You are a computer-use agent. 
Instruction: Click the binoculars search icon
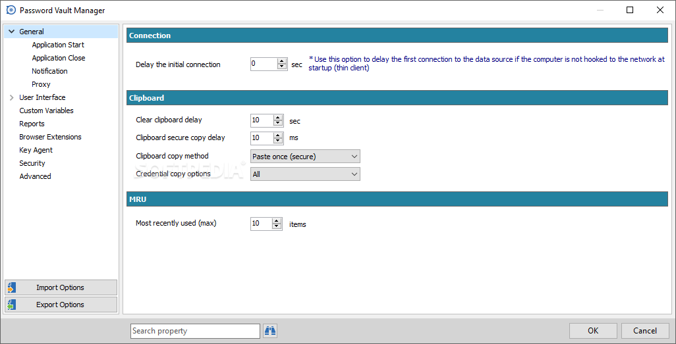[270, 331]
